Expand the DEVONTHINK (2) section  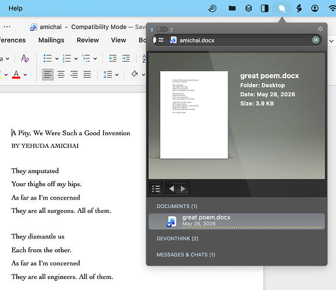tap(177, 238)
